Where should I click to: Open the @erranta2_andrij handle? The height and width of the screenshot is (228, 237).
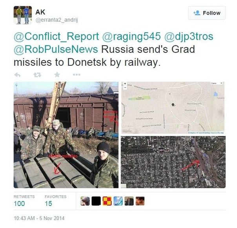tap(57, 20)
